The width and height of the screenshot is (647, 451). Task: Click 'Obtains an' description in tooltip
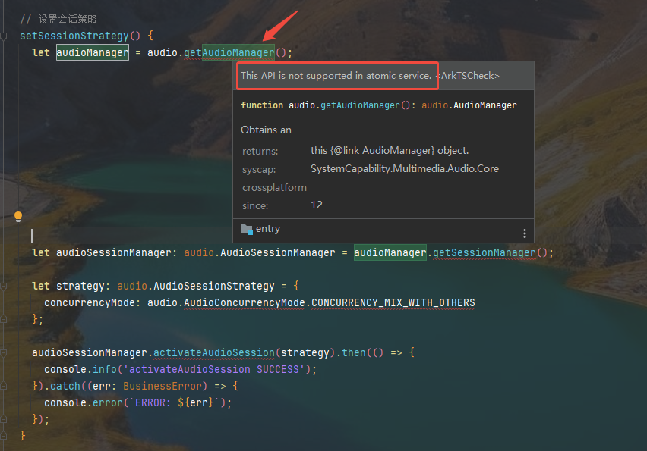click(266, 130)
